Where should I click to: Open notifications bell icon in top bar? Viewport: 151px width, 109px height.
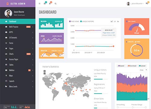[50, 4]
